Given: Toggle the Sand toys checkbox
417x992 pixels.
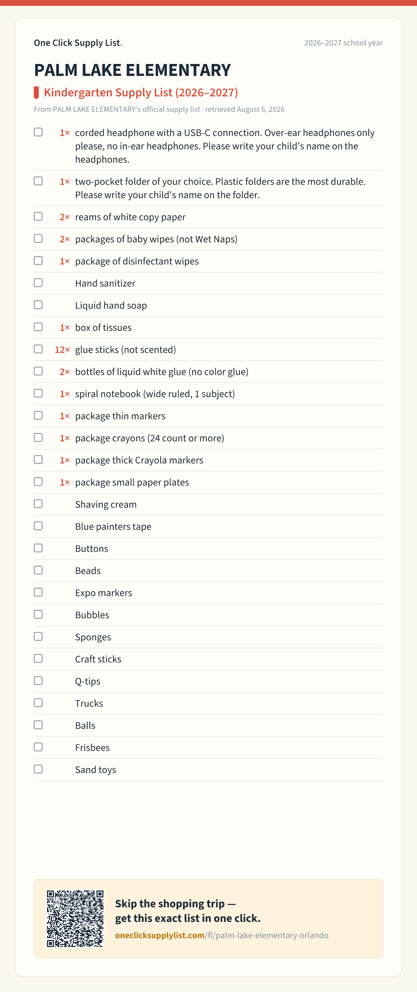Looking at the screenshot, I should click(x=38, y=769).
